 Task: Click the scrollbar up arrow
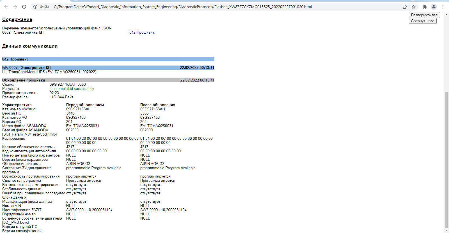pyautogui.click(x=446, y=14)
